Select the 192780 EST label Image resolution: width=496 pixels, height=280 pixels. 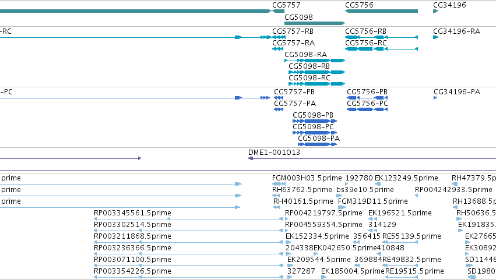[359, 178]
